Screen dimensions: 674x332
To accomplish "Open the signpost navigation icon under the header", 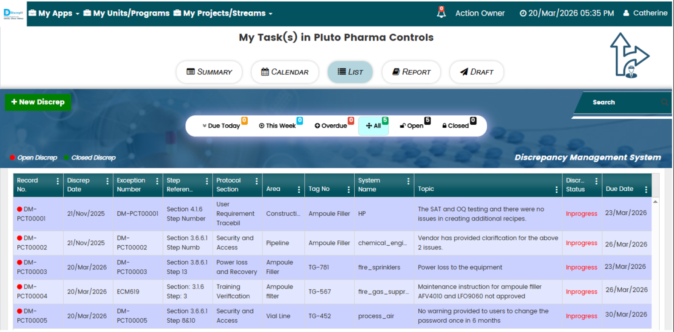I will (630, 56).
